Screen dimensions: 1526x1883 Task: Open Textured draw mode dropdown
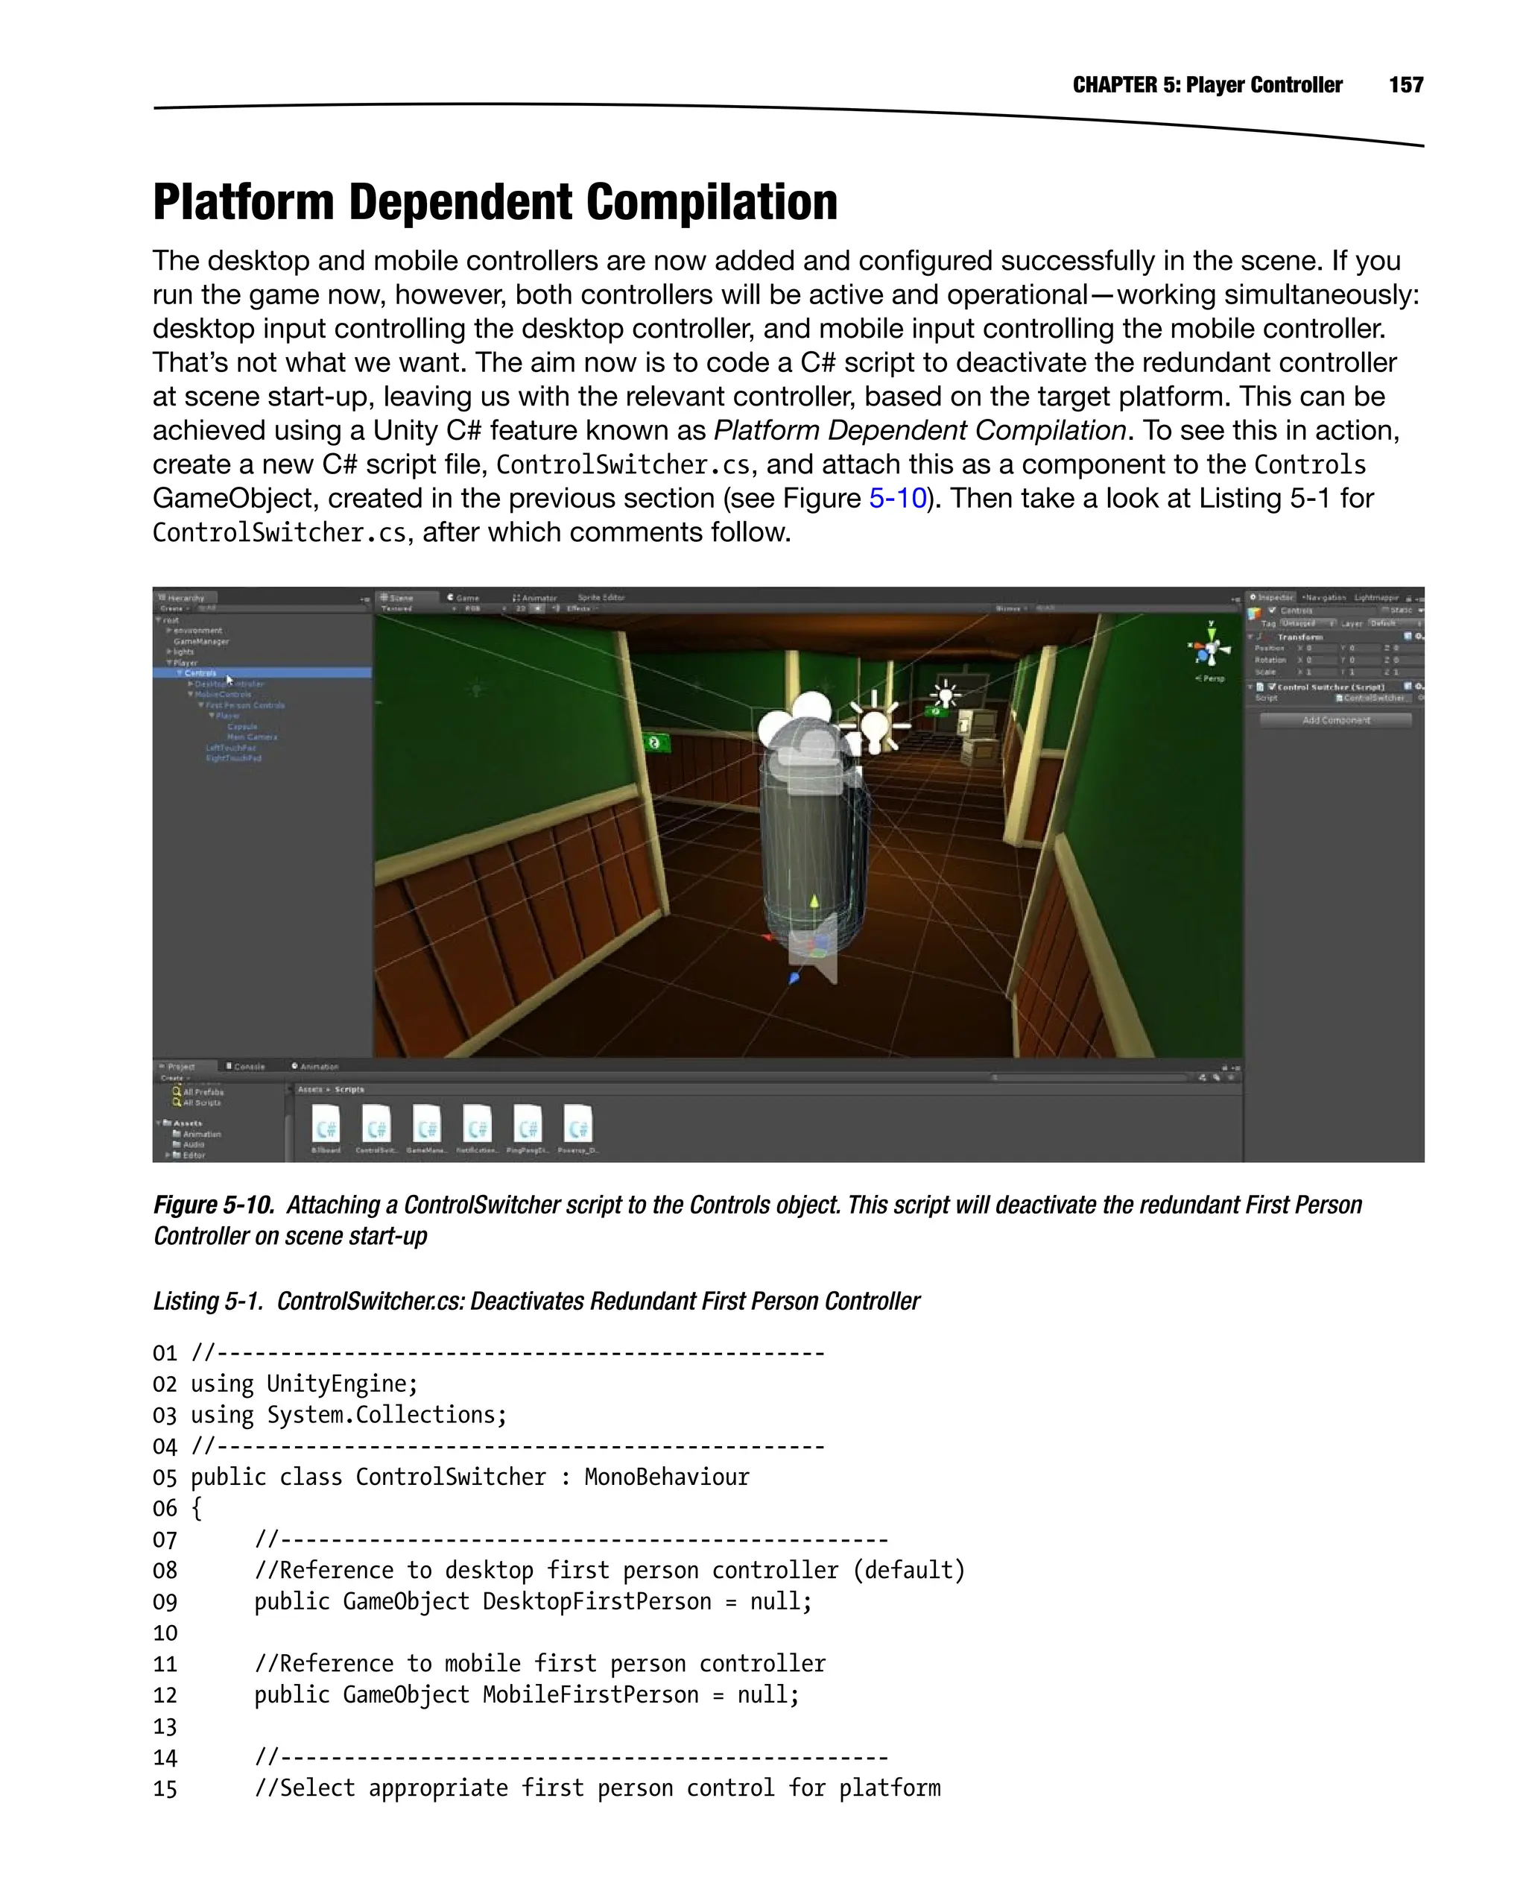point(419,608)
